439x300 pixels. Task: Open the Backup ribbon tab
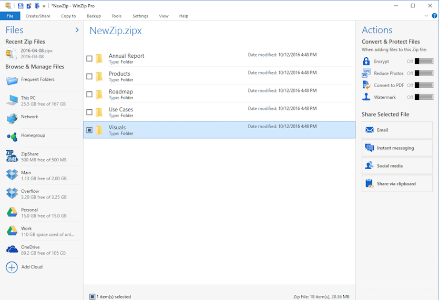click(x=94, y=16)
